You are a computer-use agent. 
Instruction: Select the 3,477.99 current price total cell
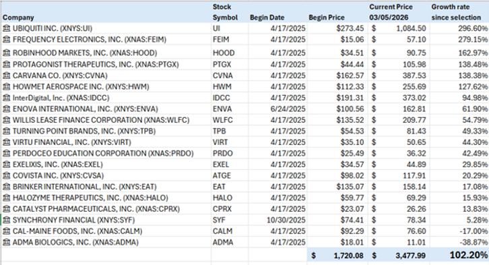pyautogui.click(x=399, y=256)
